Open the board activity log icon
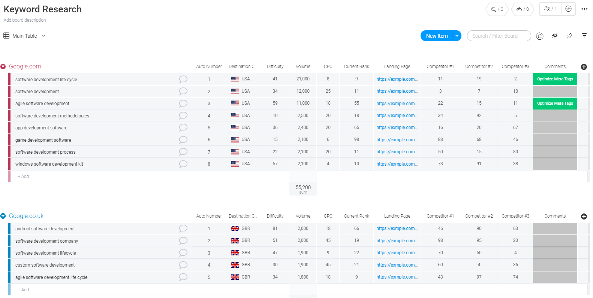This screenshot has height=298, width=593. pos(568,9)
